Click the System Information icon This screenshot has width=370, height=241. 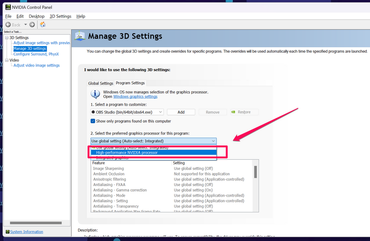(7, 232)
